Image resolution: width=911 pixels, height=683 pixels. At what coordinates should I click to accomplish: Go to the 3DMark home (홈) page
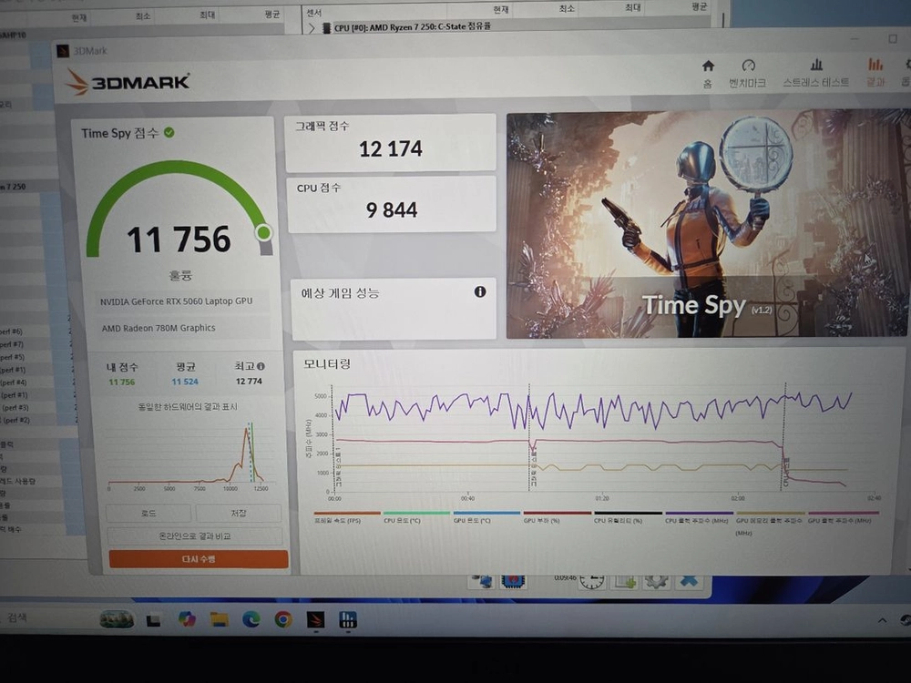708,74
